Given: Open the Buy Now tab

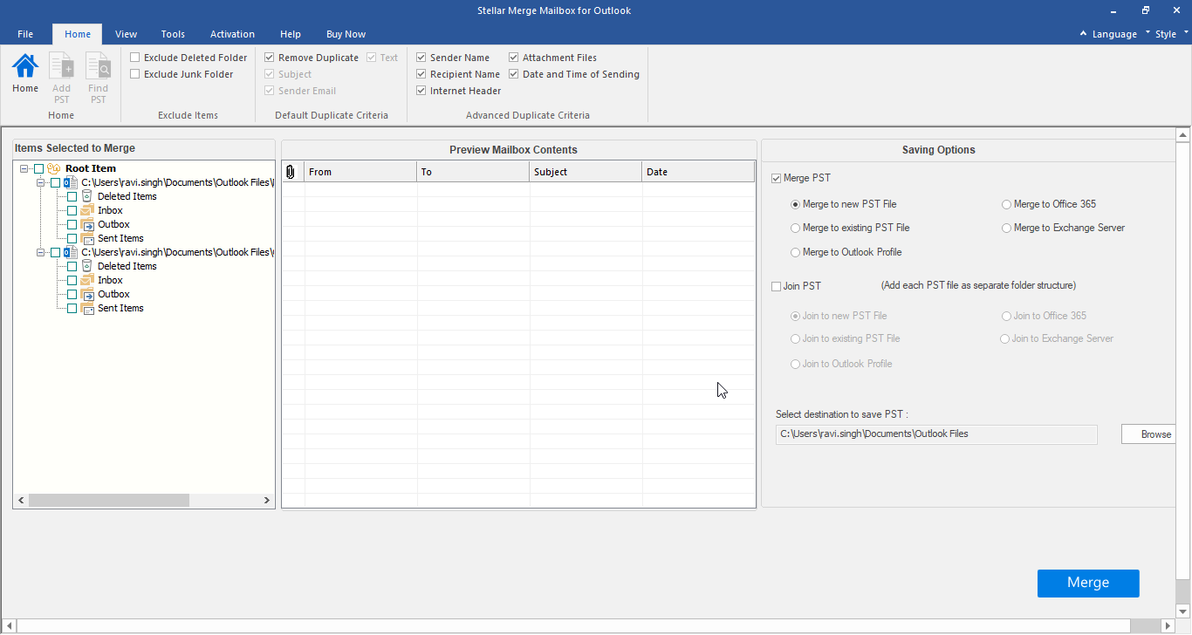Looking at the screenshot, I should [x=346, y=34].
